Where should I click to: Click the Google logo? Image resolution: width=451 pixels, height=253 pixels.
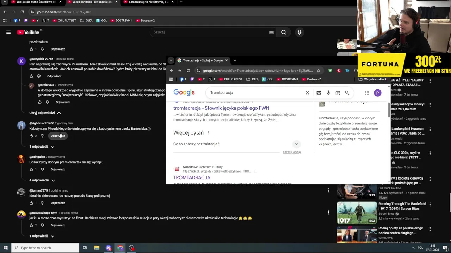click(184, 92)
